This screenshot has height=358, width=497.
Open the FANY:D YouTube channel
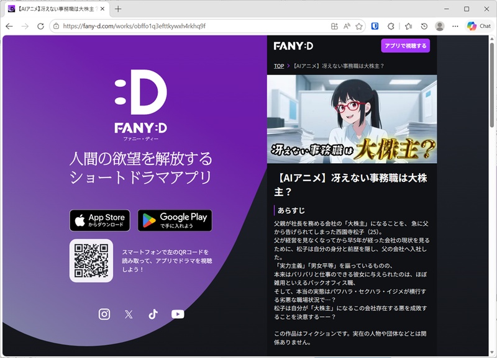pos(178,314)
